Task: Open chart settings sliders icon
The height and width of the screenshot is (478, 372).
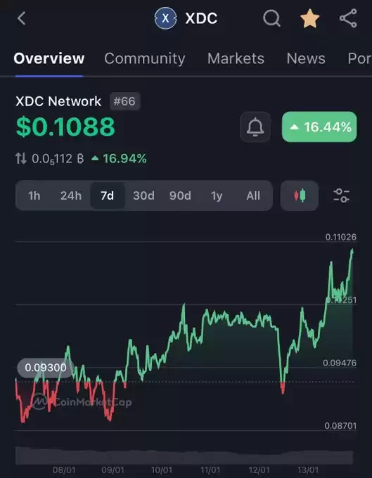Action: coord(342,195)
